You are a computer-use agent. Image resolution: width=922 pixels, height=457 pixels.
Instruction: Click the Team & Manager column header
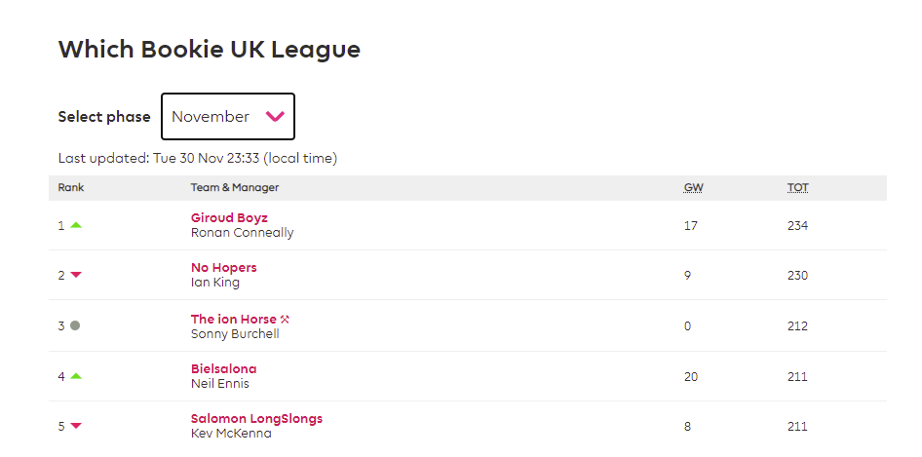pos(235,188)
